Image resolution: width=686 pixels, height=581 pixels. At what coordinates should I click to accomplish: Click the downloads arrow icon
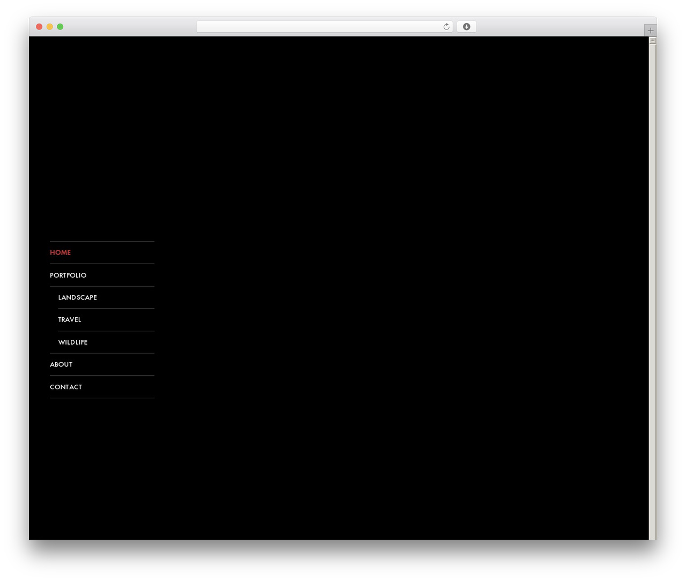(466, 27)
